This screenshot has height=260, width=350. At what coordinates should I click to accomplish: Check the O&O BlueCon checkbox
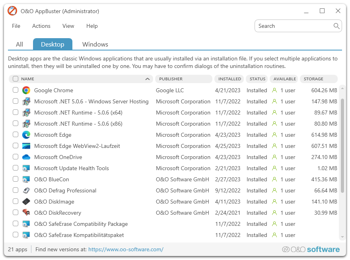16,179
